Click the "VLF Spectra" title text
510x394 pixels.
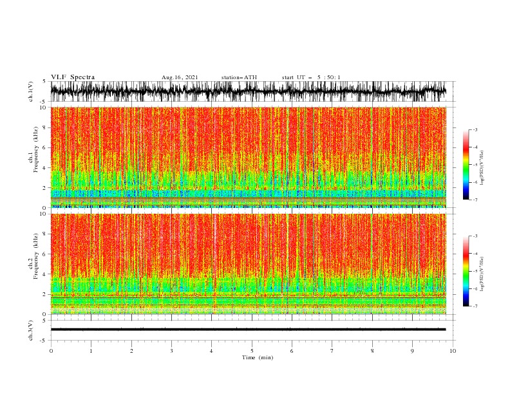click(73, 77)
